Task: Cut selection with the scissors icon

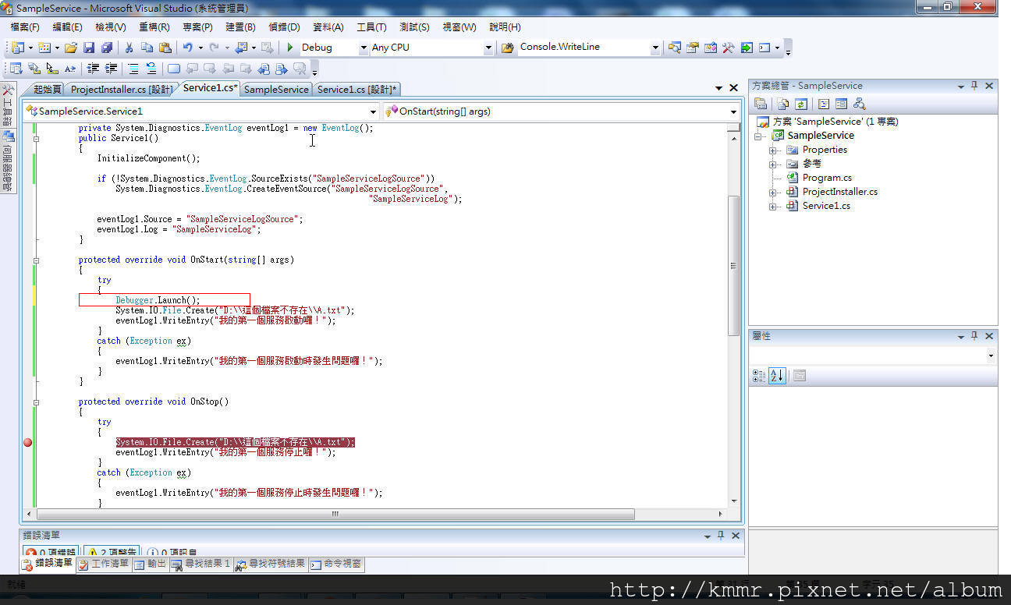Action: 129,48
